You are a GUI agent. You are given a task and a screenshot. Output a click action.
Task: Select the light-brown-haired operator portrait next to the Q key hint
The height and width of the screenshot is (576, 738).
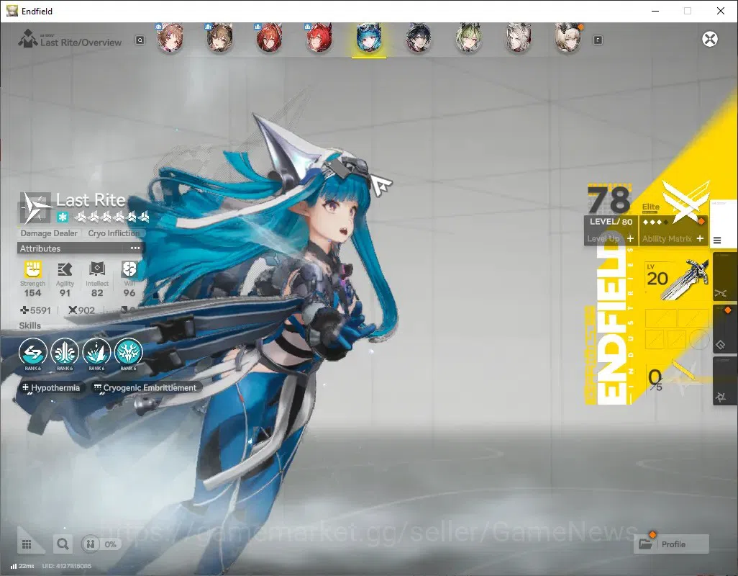pos(170,38)
